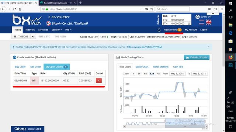The image size is (236, 132).
Task: Bookmark this page with star
Action: (152, 9)
